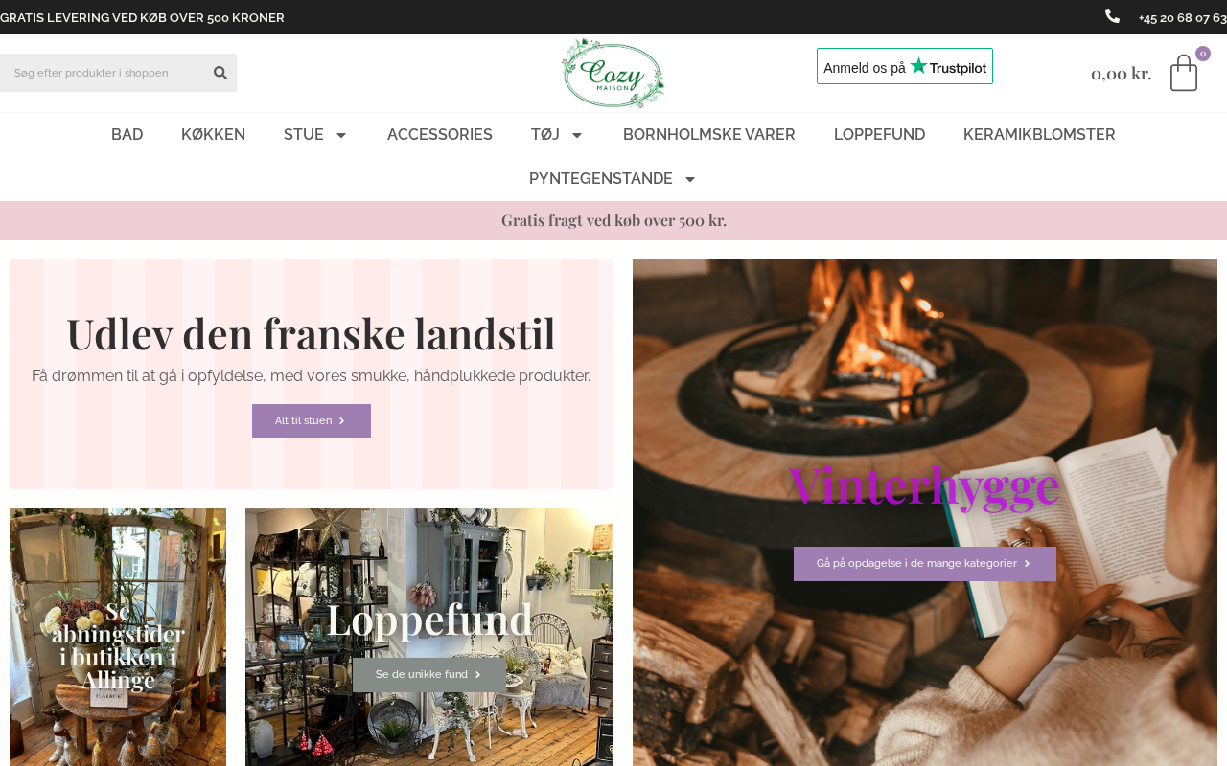Open the åbningstider i Allinge image tile

click(x=118, y=637)
